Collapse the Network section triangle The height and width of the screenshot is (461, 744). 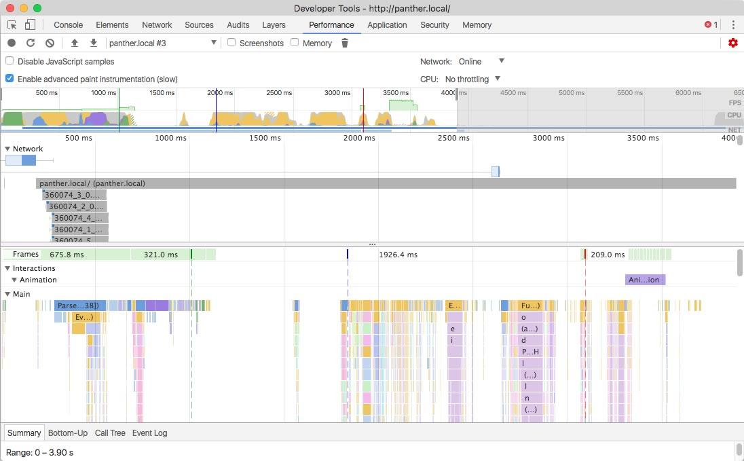7,149
